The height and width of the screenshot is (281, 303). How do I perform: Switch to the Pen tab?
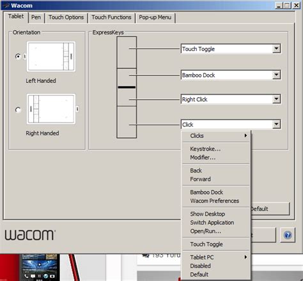pyautogui.click(x=36, y=17)
